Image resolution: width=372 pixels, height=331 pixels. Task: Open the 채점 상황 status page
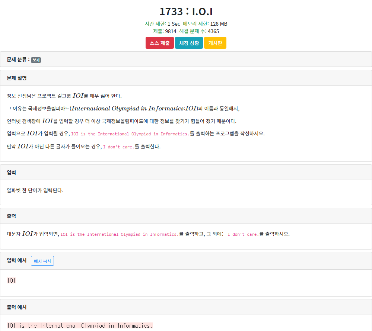(189, 43)
